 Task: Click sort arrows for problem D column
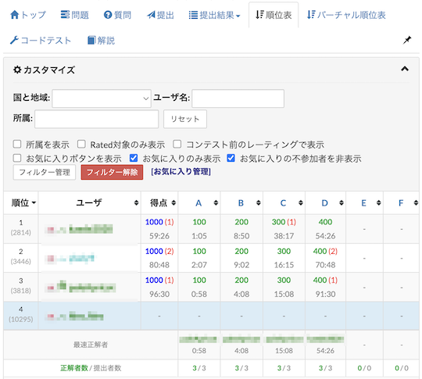(342, 203)
